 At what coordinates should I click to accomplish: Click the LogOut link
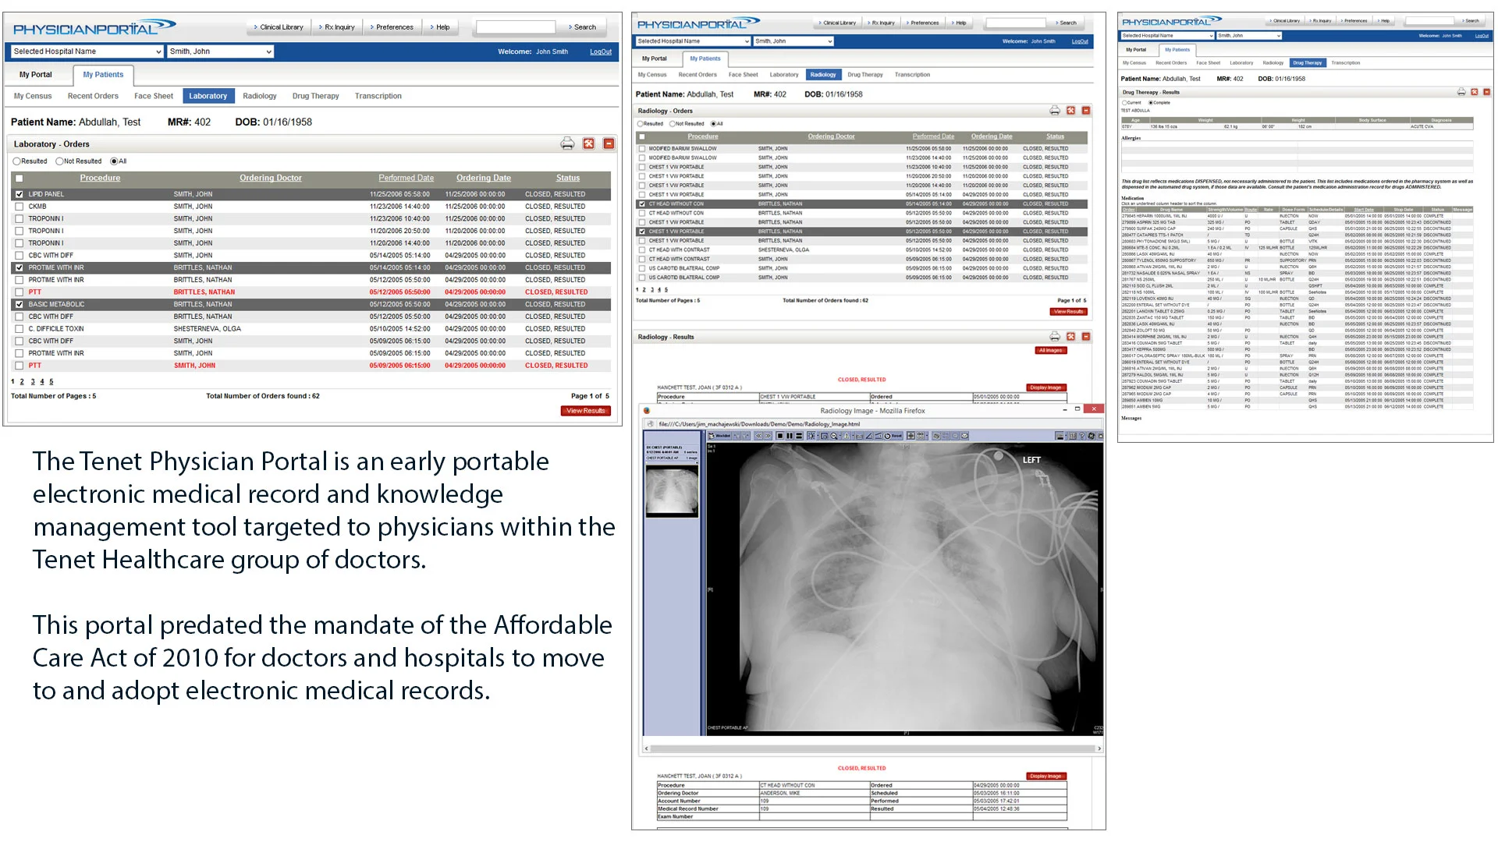600,51
